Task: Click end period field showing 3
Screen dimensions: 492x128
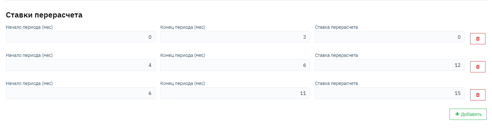Action: click(235, 37)
